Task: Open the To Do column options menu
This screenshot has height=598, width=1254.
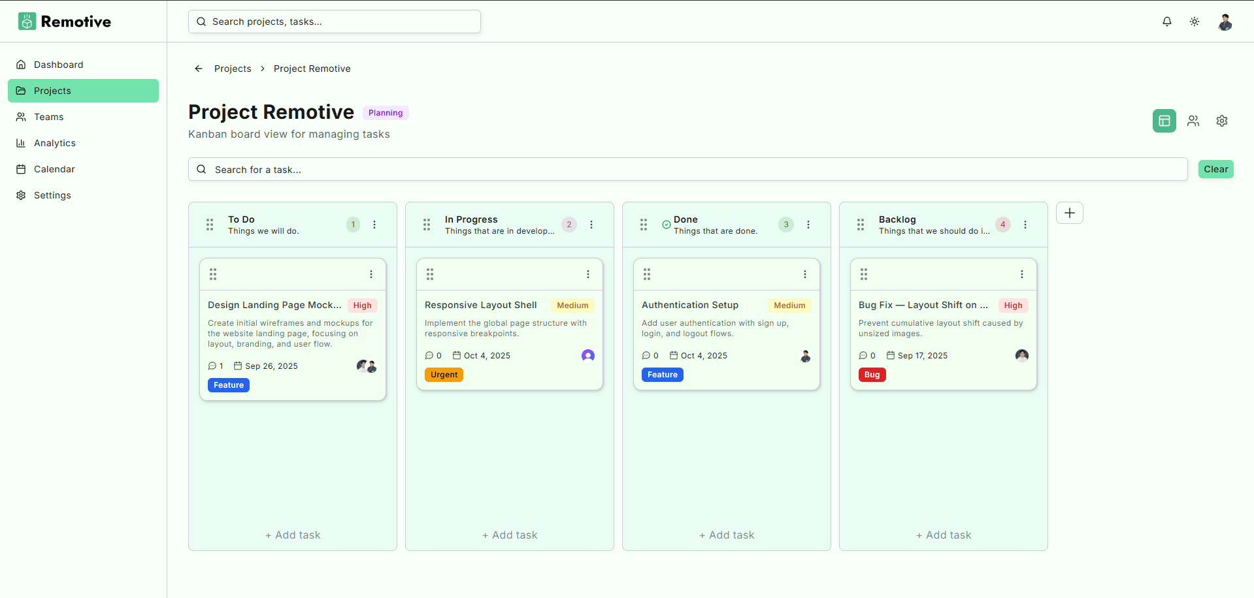Action: click(x=374, y=225)
